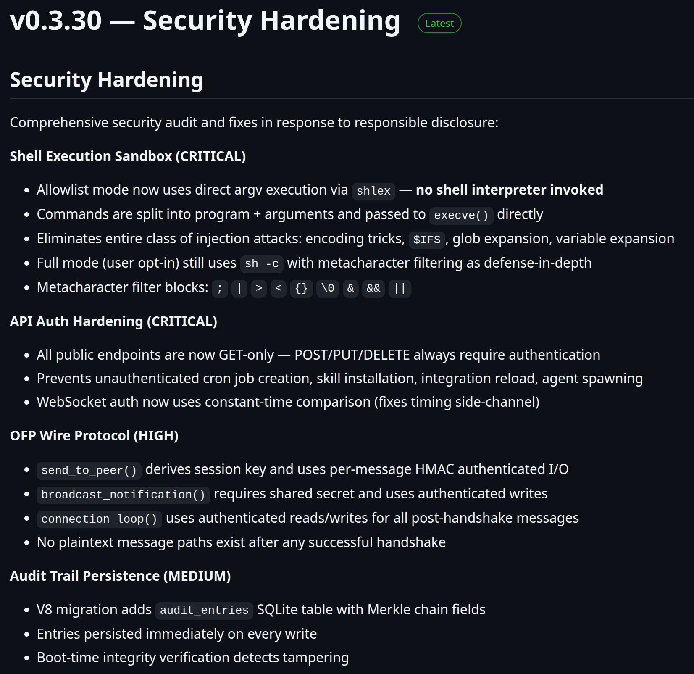Click the send_to_peer() code snippet
Screen dimensions: 694x674
89,471
